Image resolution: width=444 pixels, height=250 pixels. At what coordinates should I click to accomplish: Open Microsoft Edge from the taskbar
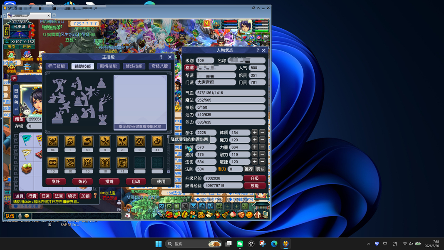coord(274,244)
